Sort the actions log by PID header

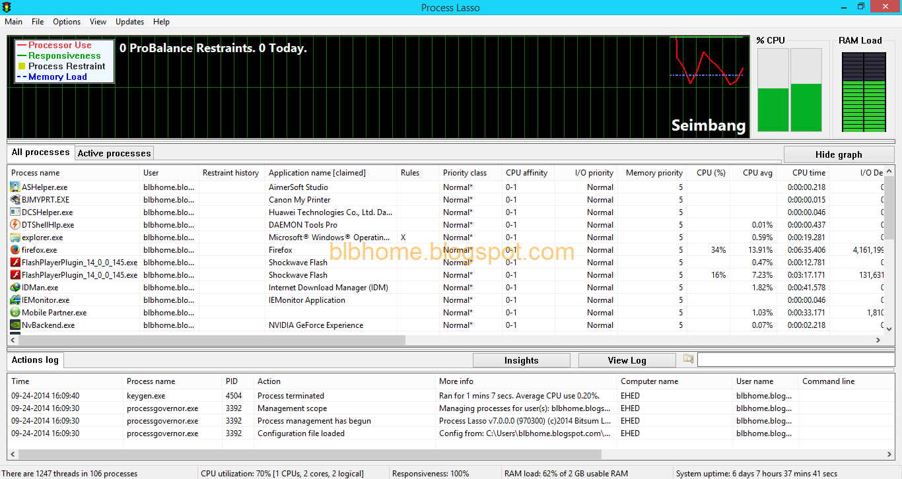point(238,381)
